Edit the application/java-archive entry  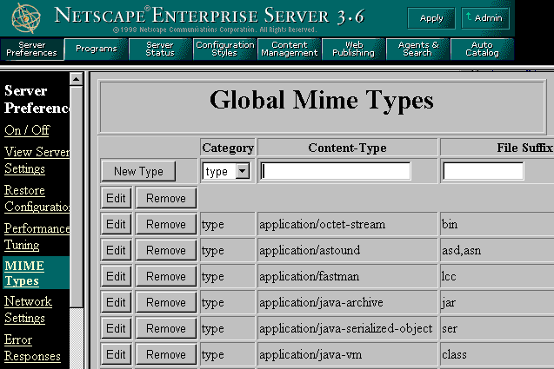click(116, 303)
